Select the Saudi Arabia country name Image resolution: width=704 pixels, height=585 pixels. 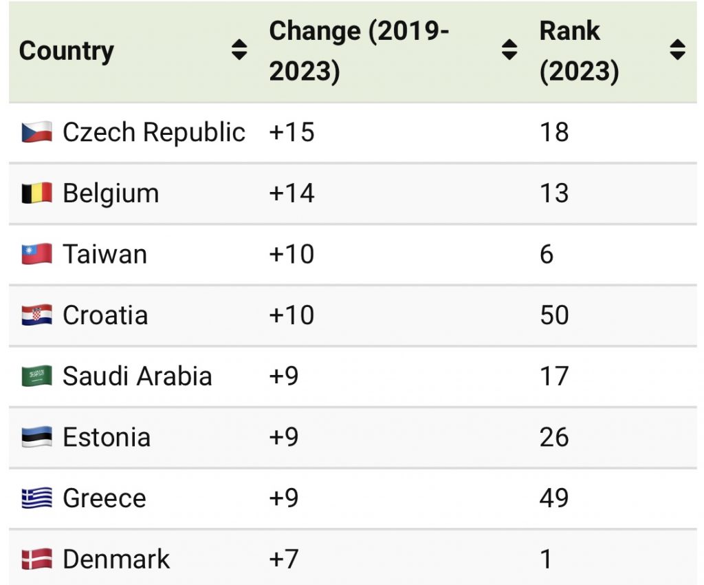click(x=137, y=376)
